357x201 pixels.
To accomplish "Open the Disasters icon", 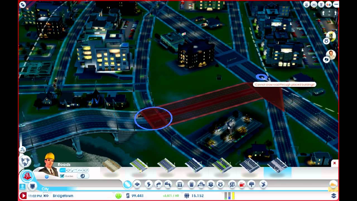I will click(263, 184).
